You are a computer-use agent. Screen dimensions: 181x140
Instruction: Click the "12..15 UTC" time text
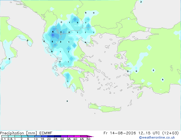point(149,133)
